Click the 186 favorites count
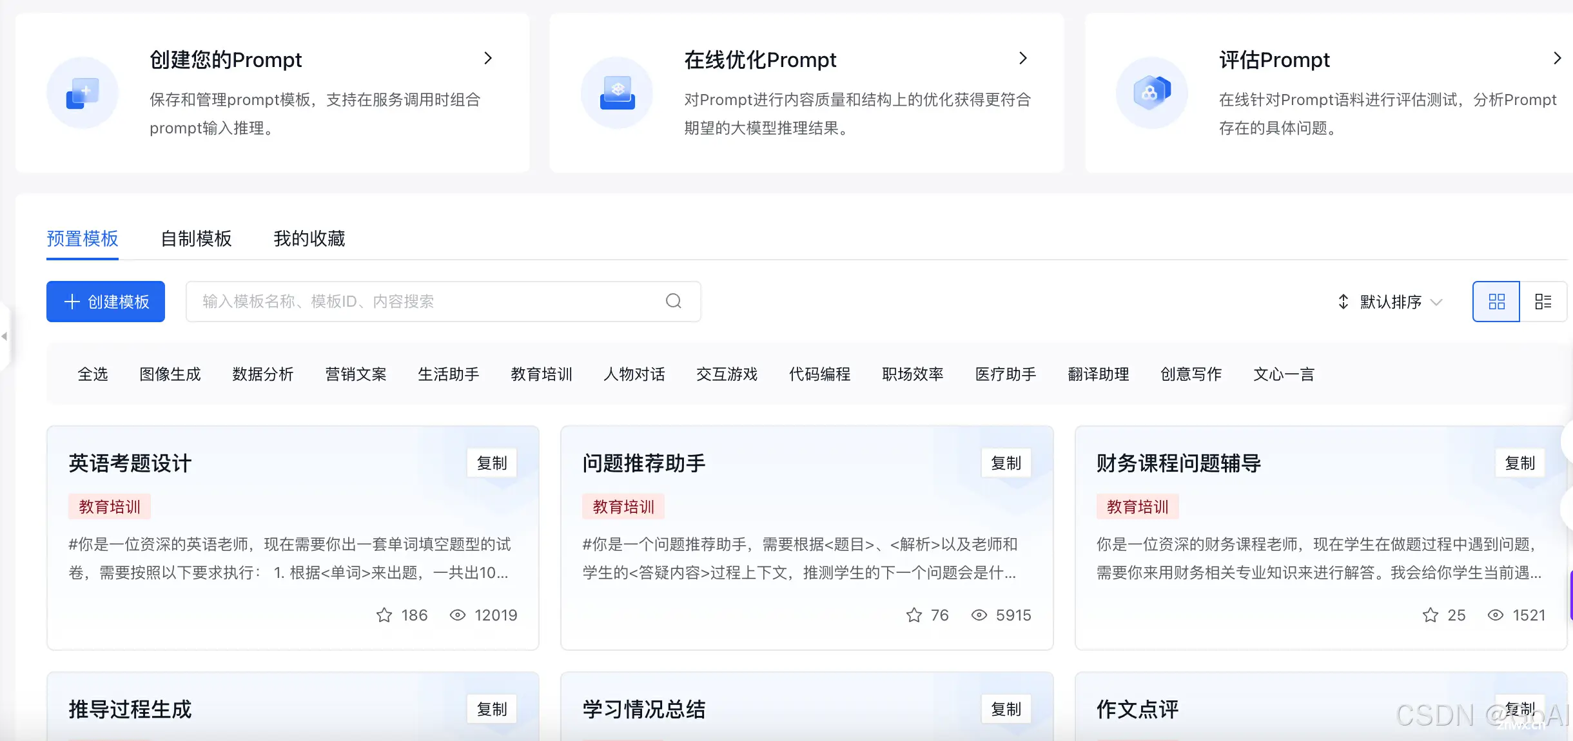 click(415, 615)
